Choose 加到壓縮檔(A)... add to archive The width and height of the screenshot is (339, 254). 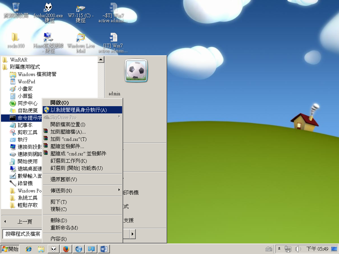pyautogui.click(x=82, y=132)
